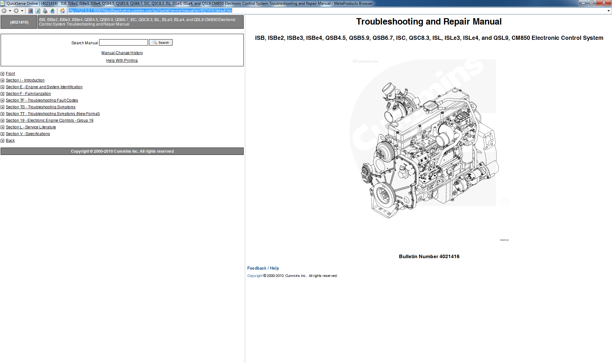Viewport: 612px width, 363px height.
Task: Open Section L - Service Literature link
Action: [x=31, y=127]
